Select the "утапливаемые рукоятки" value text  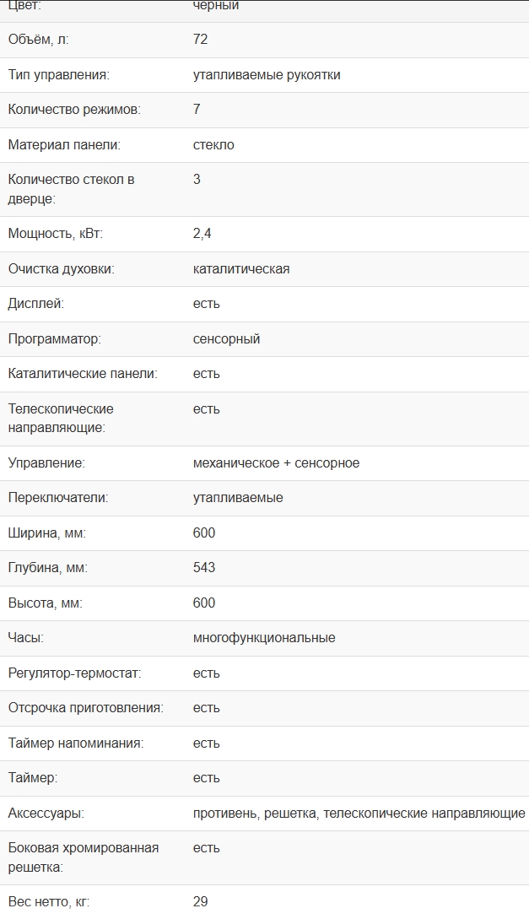pos(267,75)
